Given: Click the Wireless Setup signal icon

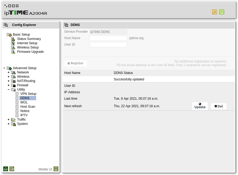Looking at the screenshot, I should (13, 47).
